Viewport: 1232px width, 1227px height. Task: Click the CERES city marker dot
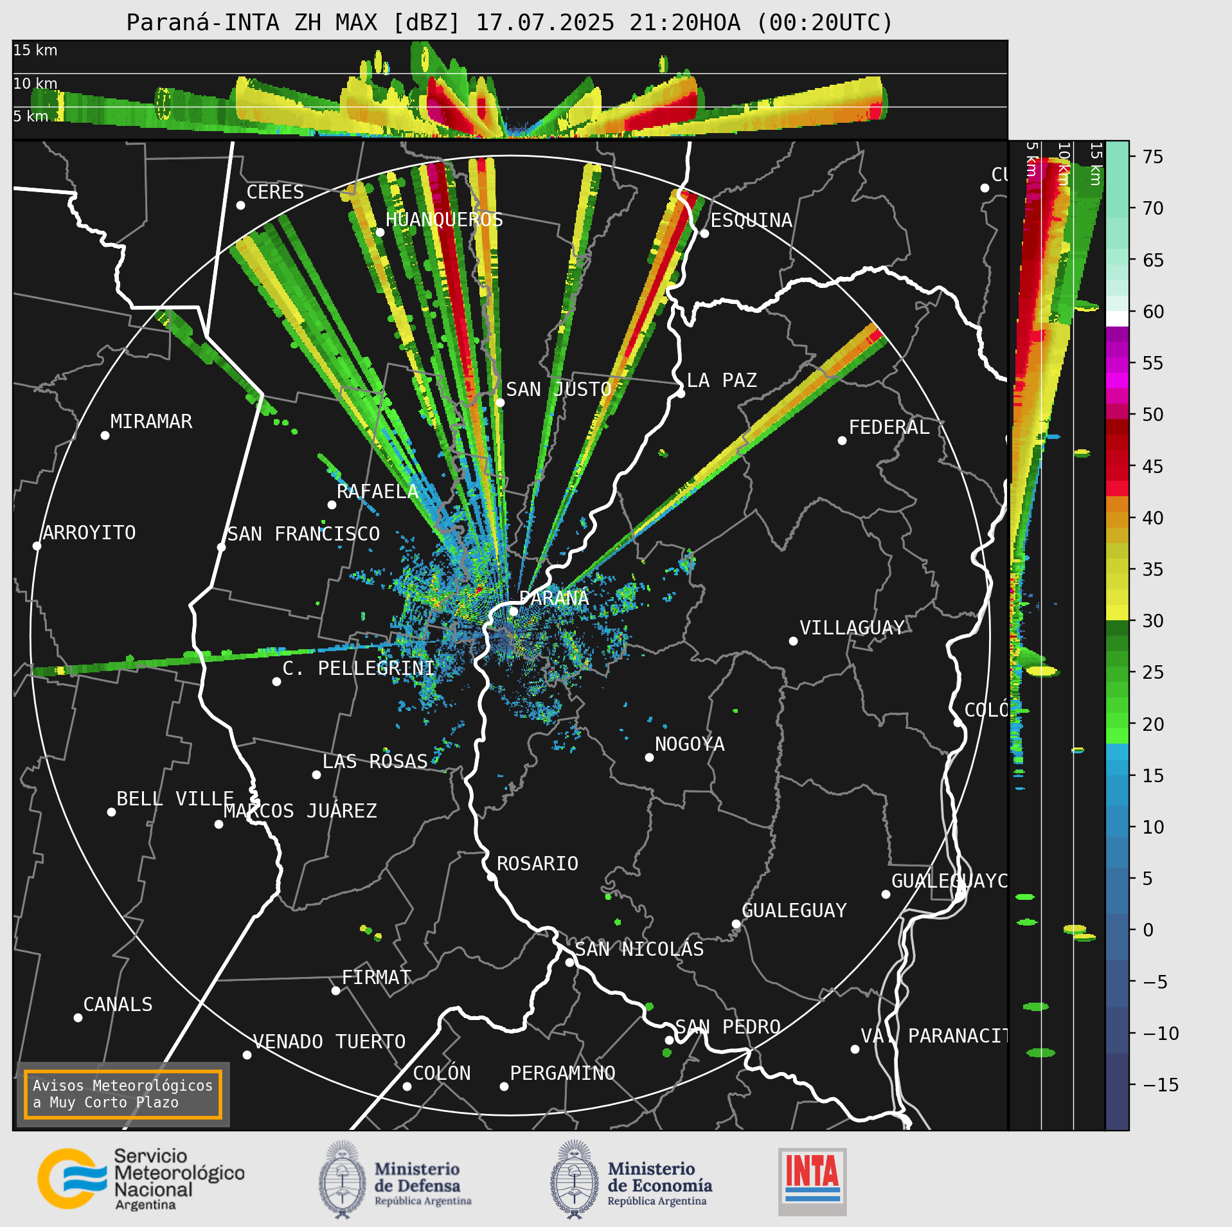coord(240,205)
